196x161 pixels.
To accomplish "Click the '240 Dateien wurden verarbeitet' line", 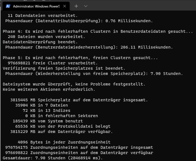I will [x=46, y=37].
